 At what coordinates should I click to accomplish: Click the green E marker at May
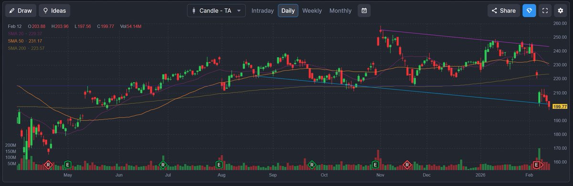click(68, 165)
